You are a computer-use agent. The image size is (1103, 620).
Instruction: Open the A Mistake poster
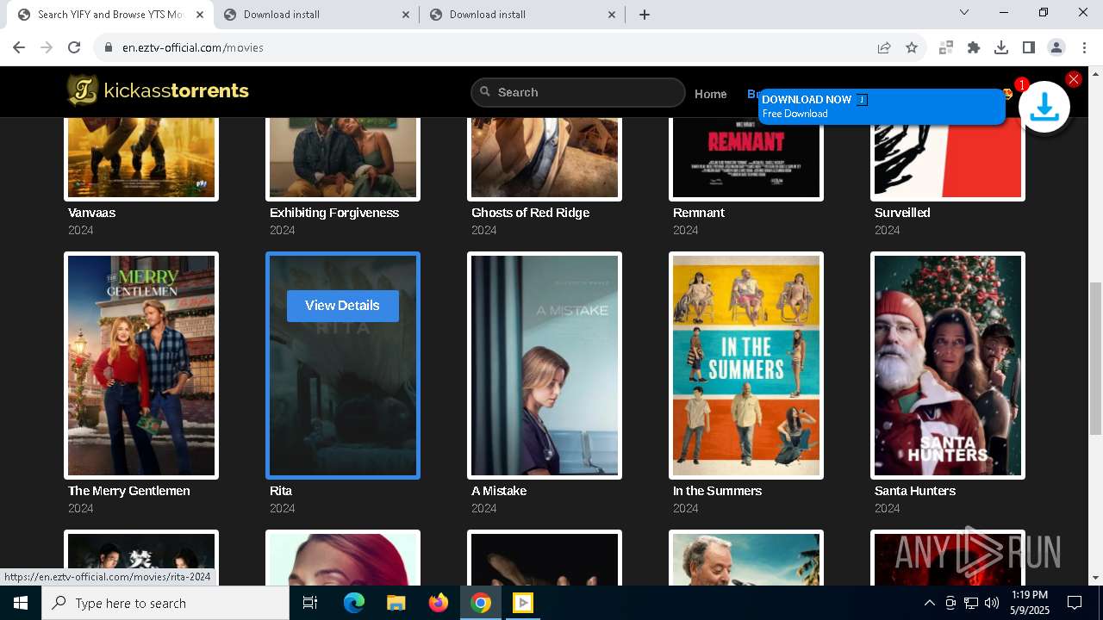point(545,365)
